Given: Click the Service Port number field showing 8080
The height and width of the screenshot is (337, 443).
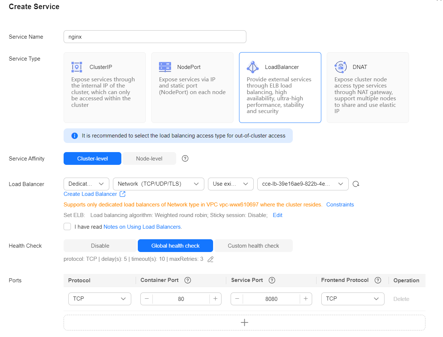Looking at the screenshot, I should tap(271, 299).
